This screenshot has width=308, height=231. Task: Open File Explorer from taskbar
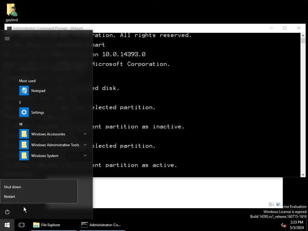[x=54, y=225]
